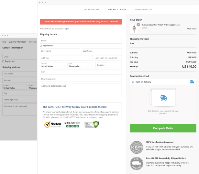Go to the Shopping Cart step
Image resolution: width=199 pixels, height=174 pixels.
[92, 9]
